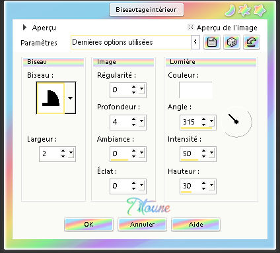Viewport: 280px width, 253px height.
Task: Decrease Intensité with the down arrow
Action: tap(203, 156)
